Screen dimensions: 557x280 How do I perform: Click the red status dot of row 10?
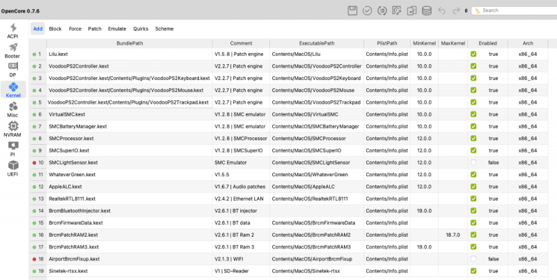[x=34, y=163]
